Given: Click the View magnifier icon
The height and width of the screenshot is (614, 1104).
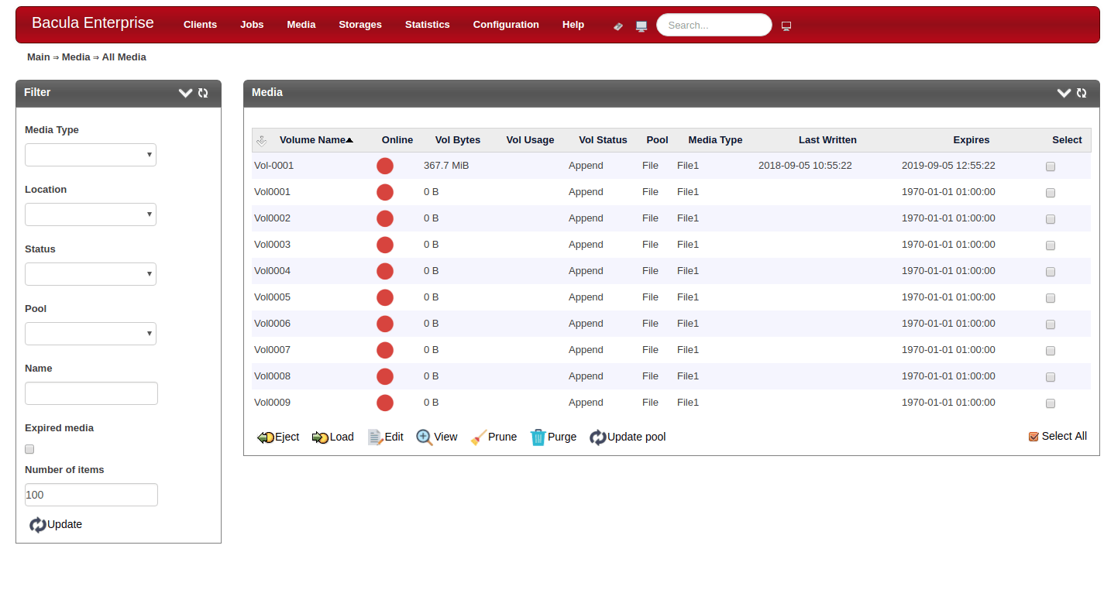Looking at the screenshot, I should pyautogui.click(x=425, y=437).
